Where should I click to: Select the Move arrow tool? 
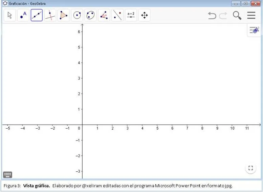(x=10, y=15)
